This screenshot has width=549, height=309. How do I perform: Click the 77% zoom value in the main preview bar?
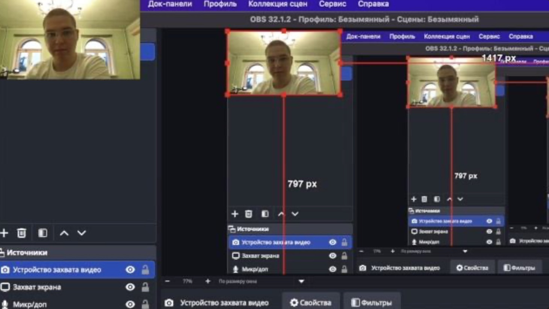[x=188, y=281]
